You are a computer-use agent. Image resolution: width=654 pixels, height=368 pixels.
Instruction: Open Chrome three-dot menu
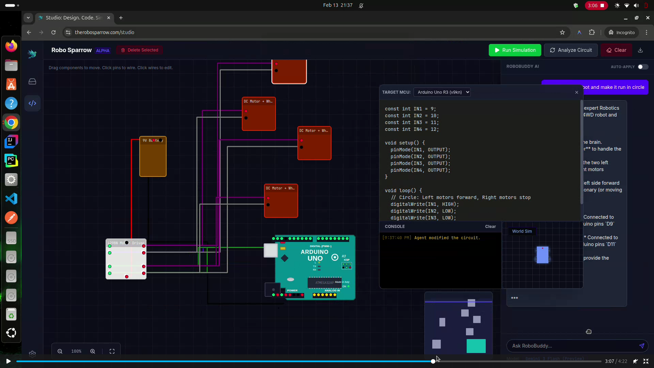[x=647, y=32]
